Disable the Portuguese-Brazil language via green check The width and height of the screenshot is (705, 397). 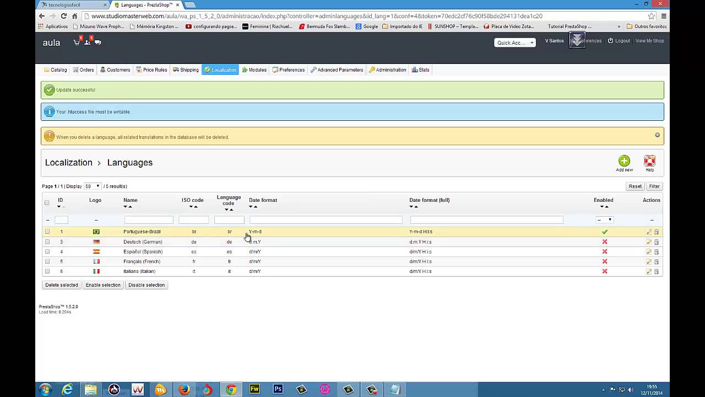[x=604, y=232]
